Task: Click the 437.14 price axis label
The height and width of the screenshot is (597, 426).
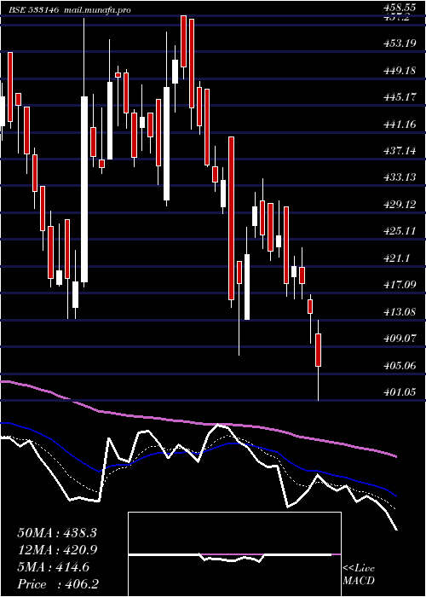Action: pos(400,151)
